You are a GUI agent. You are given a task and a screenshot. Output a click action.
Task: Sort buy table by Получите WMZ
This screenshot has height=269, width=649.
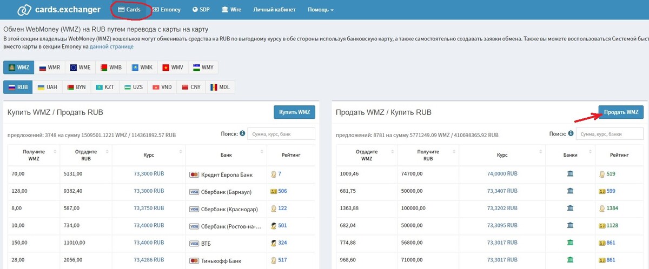35,155
